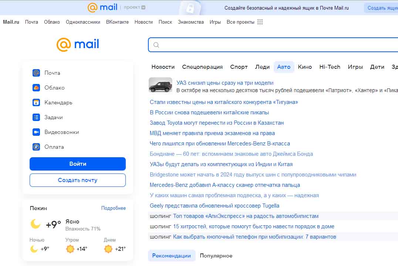Image resolution: width=398 pixels, height=266 pixels.
Task: Open Одноклассники in top navigation
Action: [83, 22]
